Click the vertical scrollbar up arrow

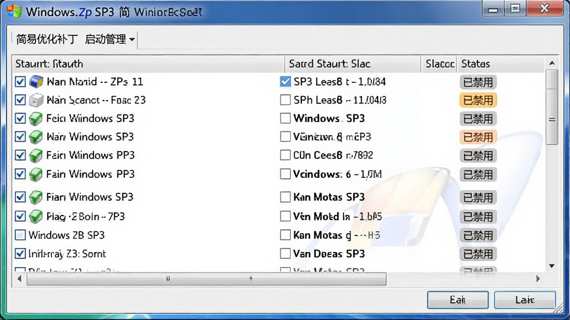point(552,63)
